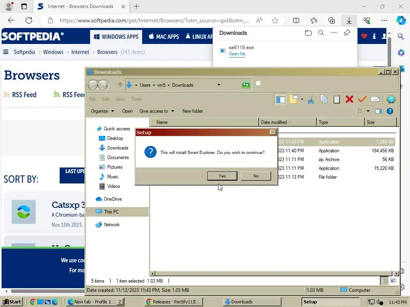
Task: Click New folder in Explorer command bar
Action: [x=193, y=111]
